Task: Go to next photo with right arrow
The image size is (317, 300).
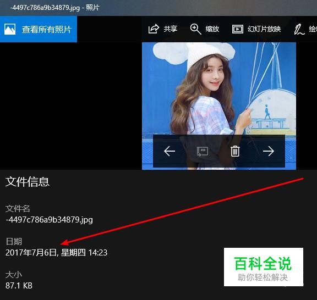Action: [x=268, y=151]
